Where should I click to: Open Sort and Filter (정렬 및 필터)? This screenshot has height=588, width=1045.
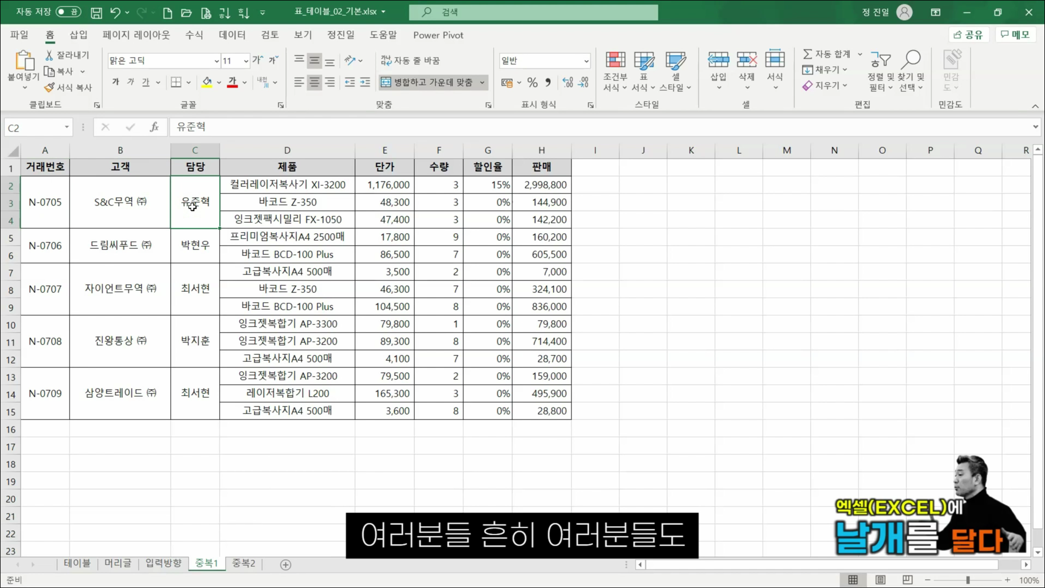878,71
